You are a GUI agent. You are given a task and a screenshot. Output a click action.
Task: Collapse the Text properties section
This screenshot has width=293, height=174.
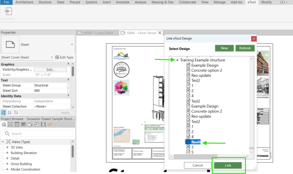pos(68,80)
